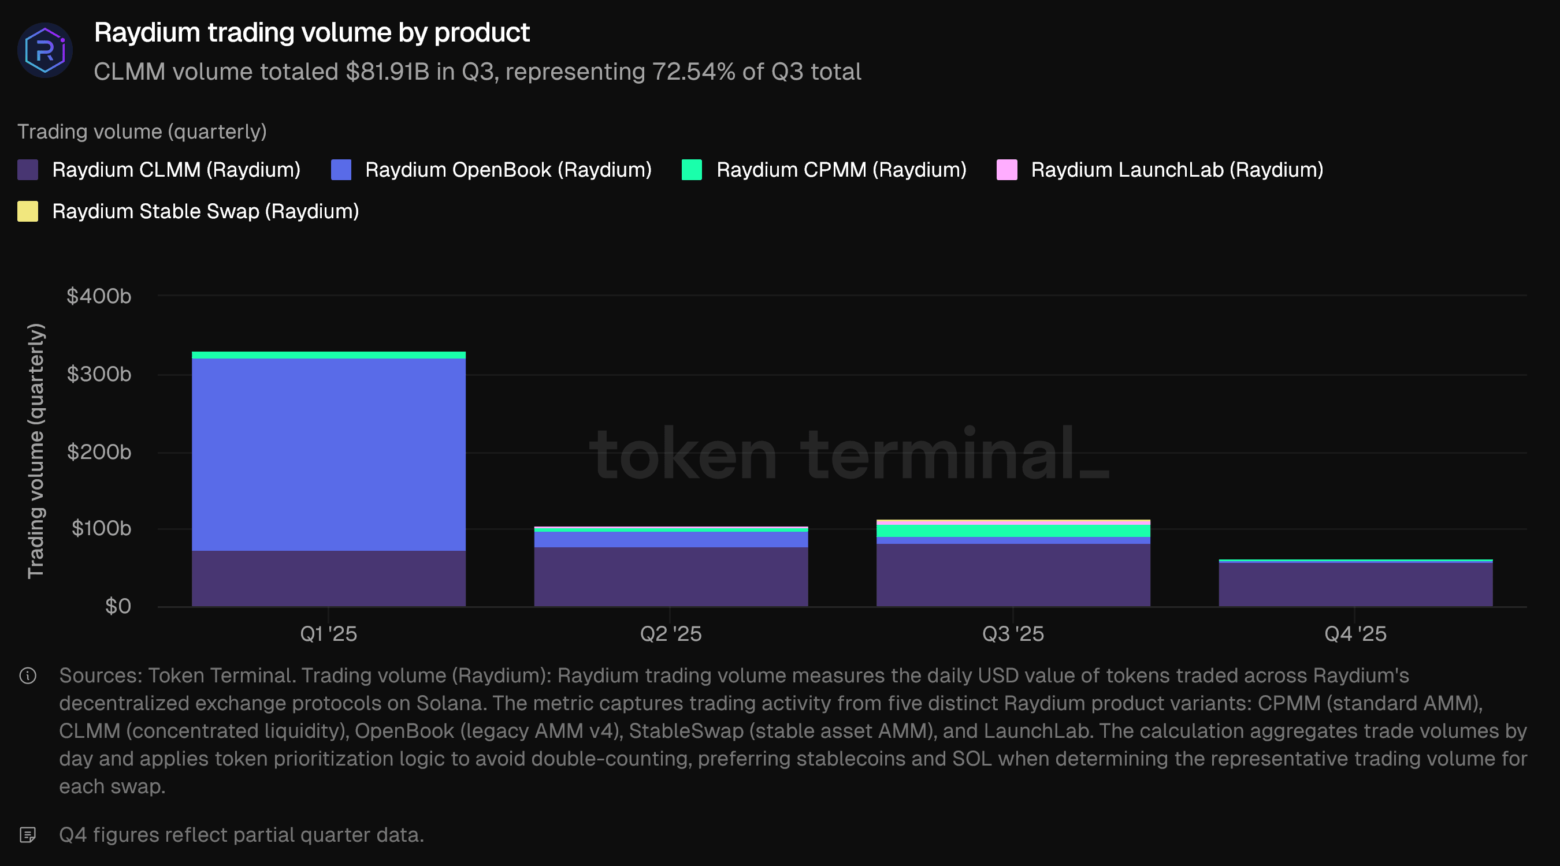Select the blue OpenBook segment in Q1 '25
Viewport: 1560px width, 866px height.
click(x=329, y=454)
